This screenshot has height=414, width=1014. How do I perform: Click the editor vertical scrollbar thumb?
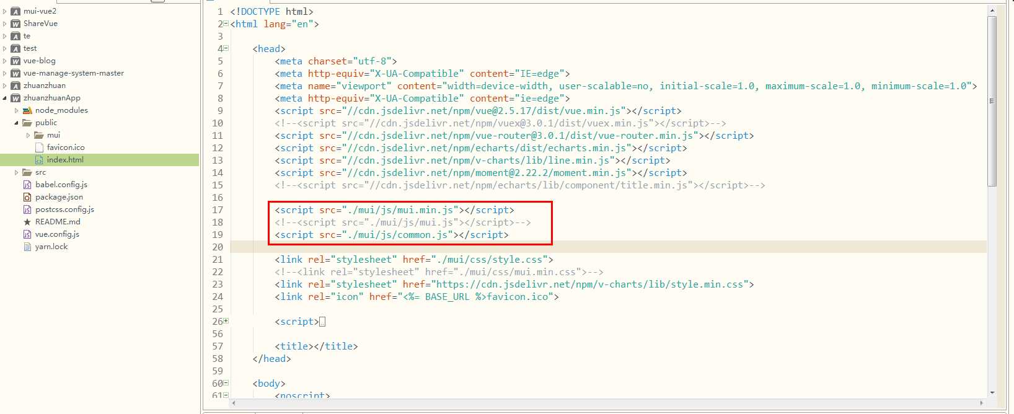click(x=992, y=101)
